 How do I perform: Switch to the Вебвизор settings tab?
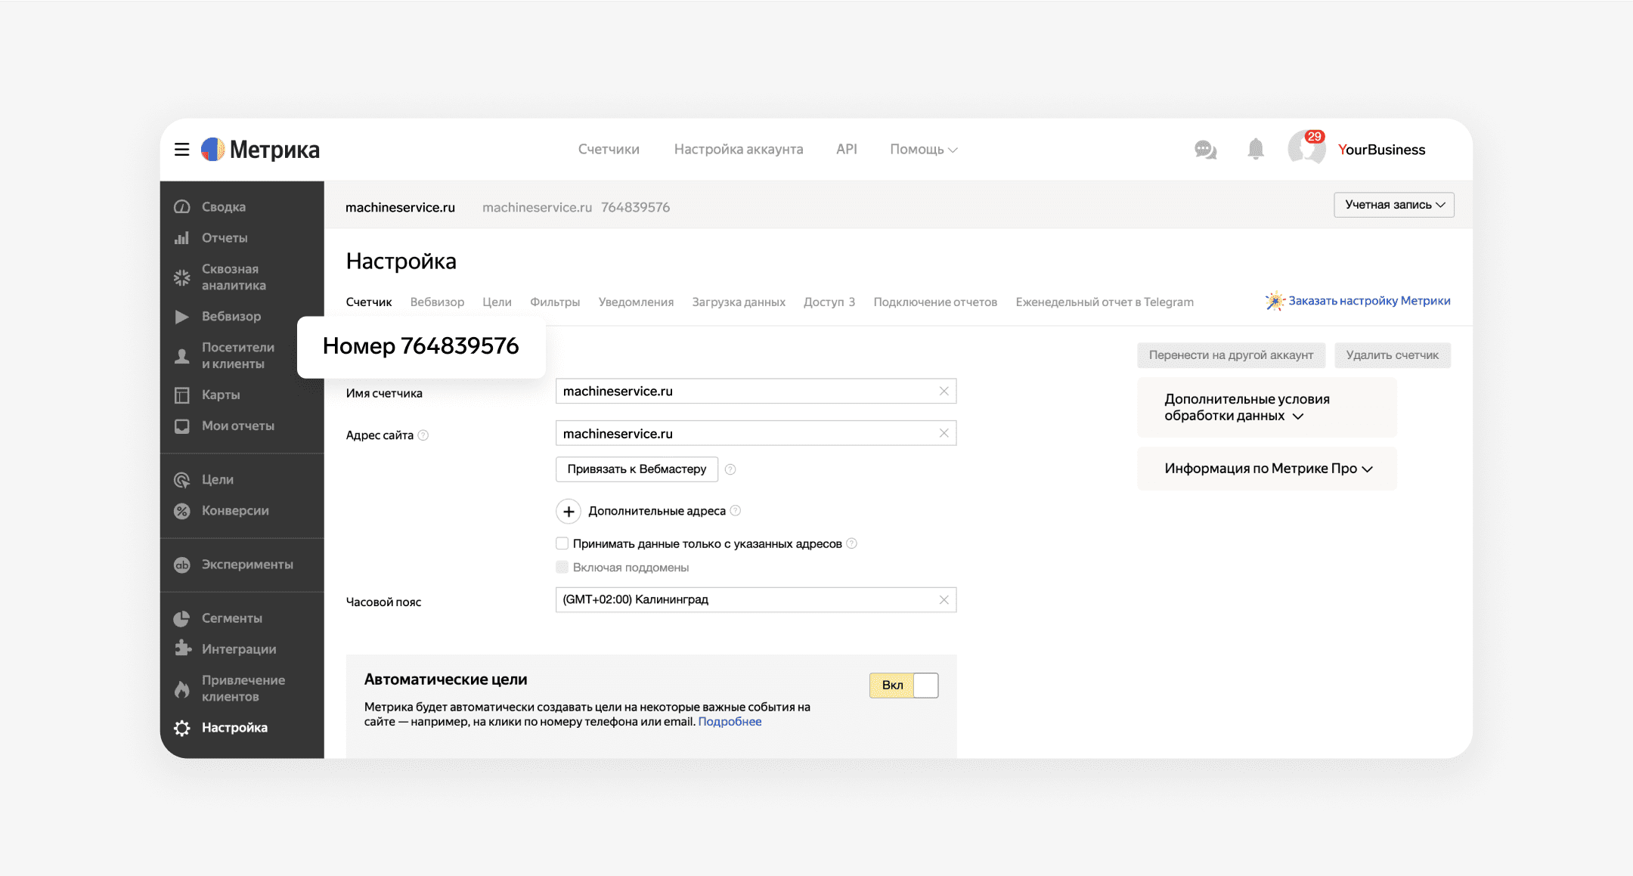(437, 302)
